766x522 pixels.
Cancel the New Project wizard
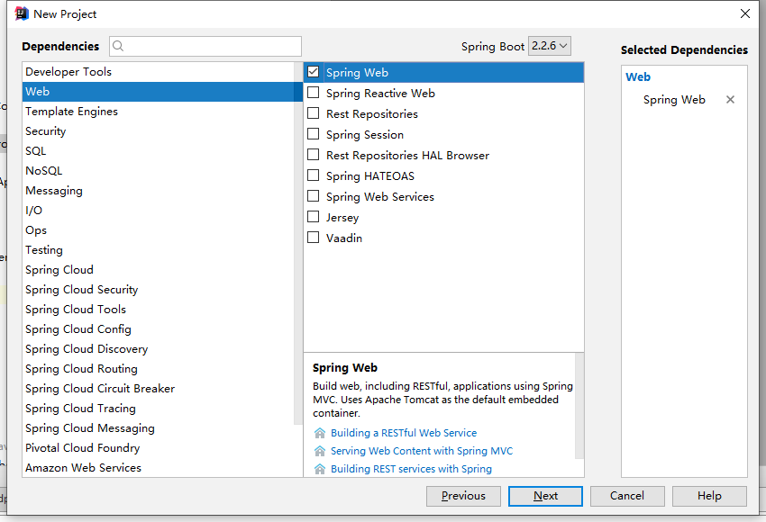point(627,496)
